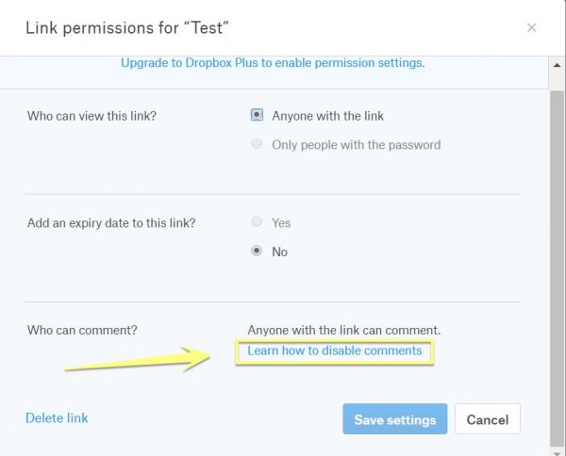Click the scrollbar down arrow at bottom
The height and width of the screenshot is (456, 566).
[557, 452]
